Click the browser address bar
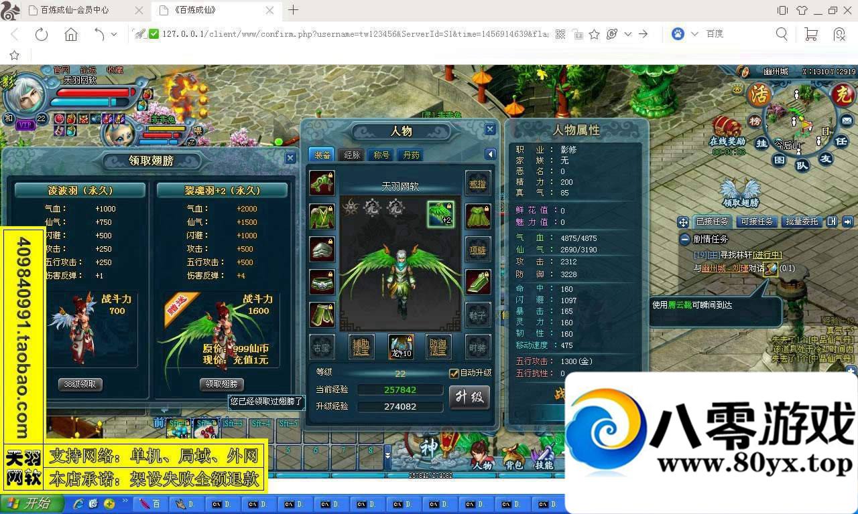 pos(355,34)
